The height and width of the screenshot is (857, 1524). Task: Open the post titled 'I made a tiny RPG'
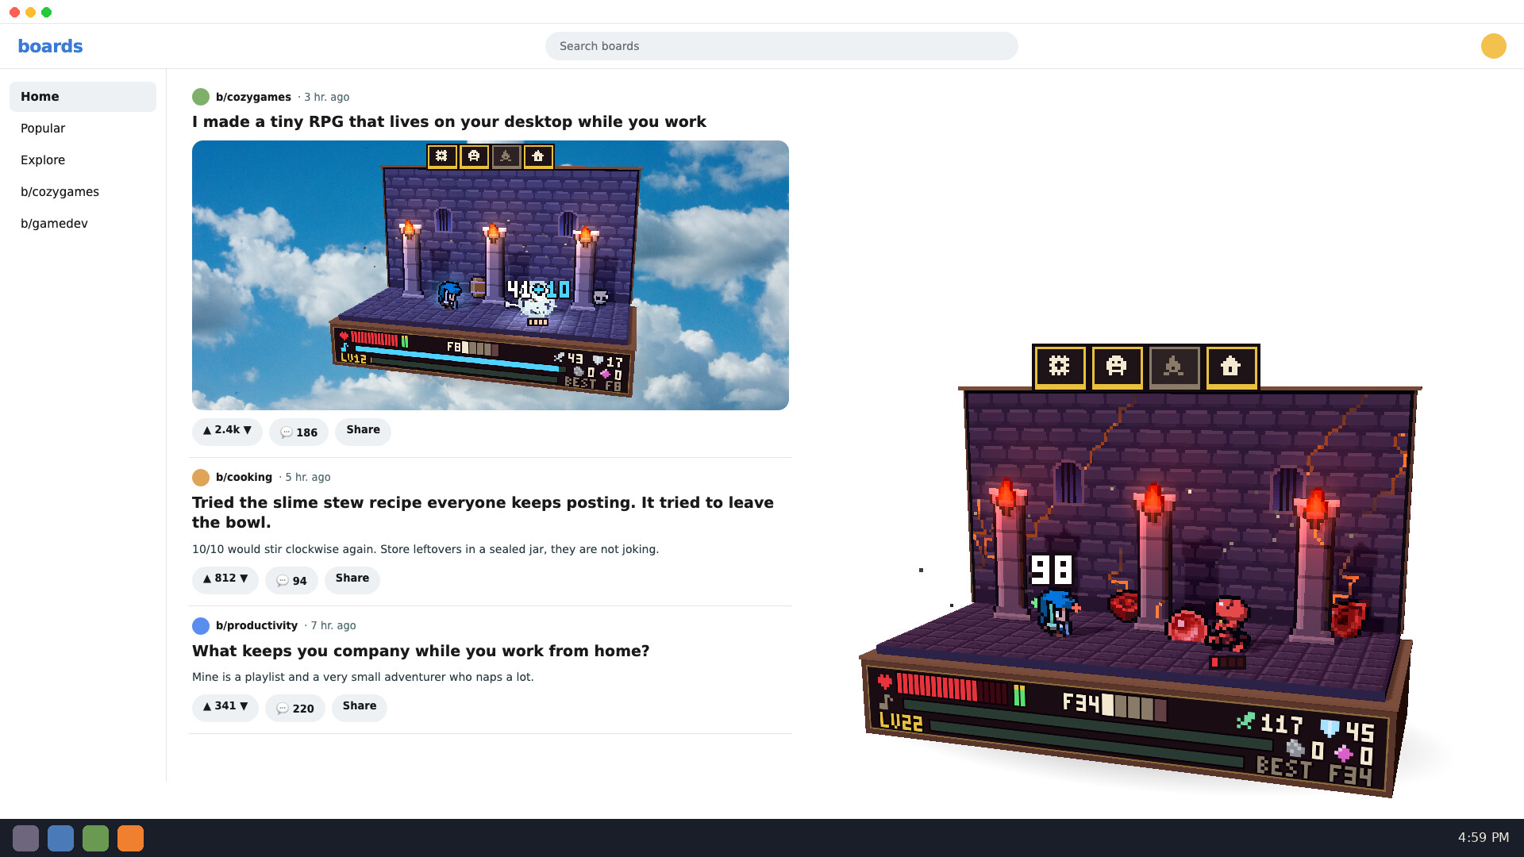[x=449, y=121]
